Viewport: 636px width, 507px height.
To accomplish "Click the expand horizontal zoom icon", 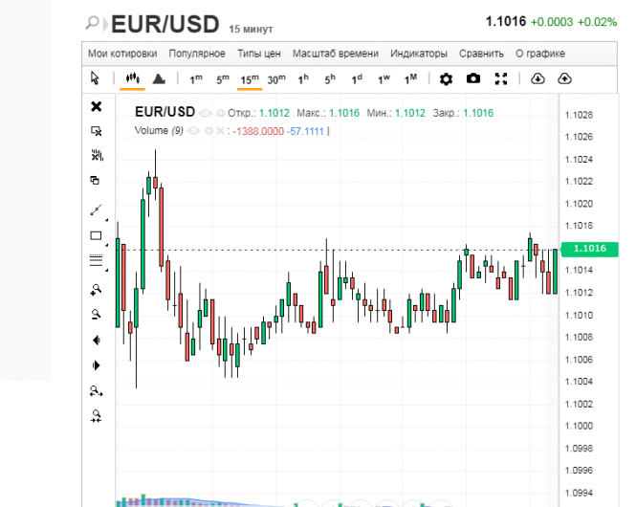I will point(97,391).
